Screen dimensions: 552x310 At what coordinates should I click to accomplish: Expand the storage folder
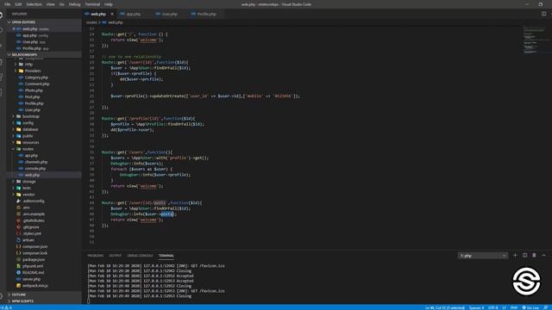(x=28, y=182)
